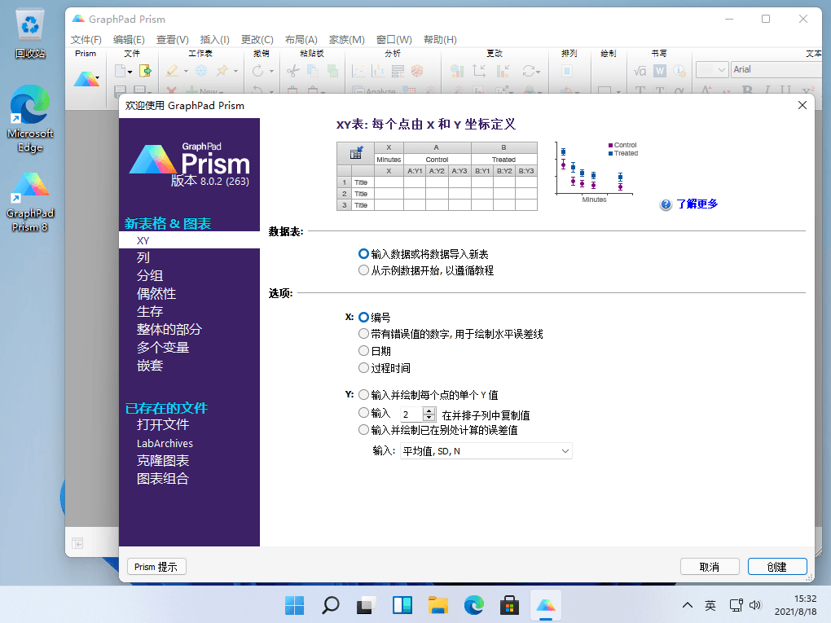Viewport: 831px width, 623px height.
Task: Click the volume speaker icon in system tray
Action: 756,605
